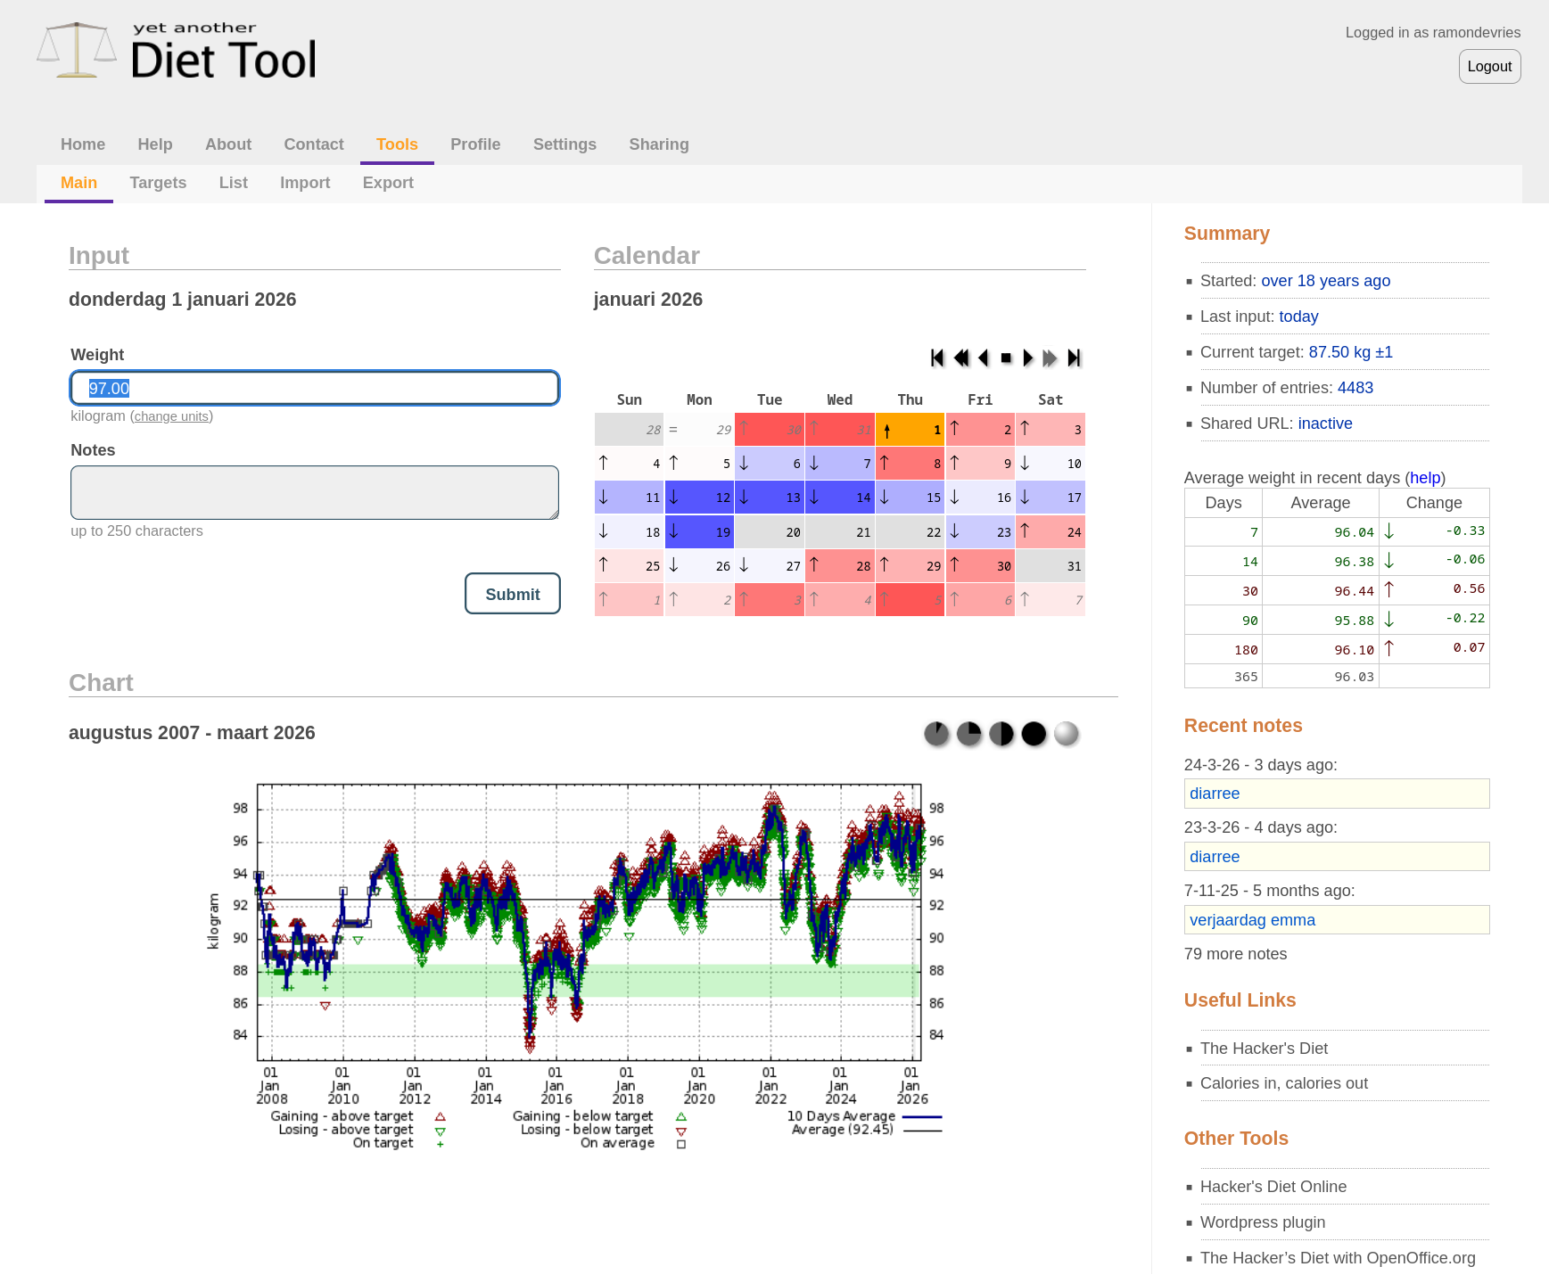Go to the previous calendar month arrow

(984, 358)
